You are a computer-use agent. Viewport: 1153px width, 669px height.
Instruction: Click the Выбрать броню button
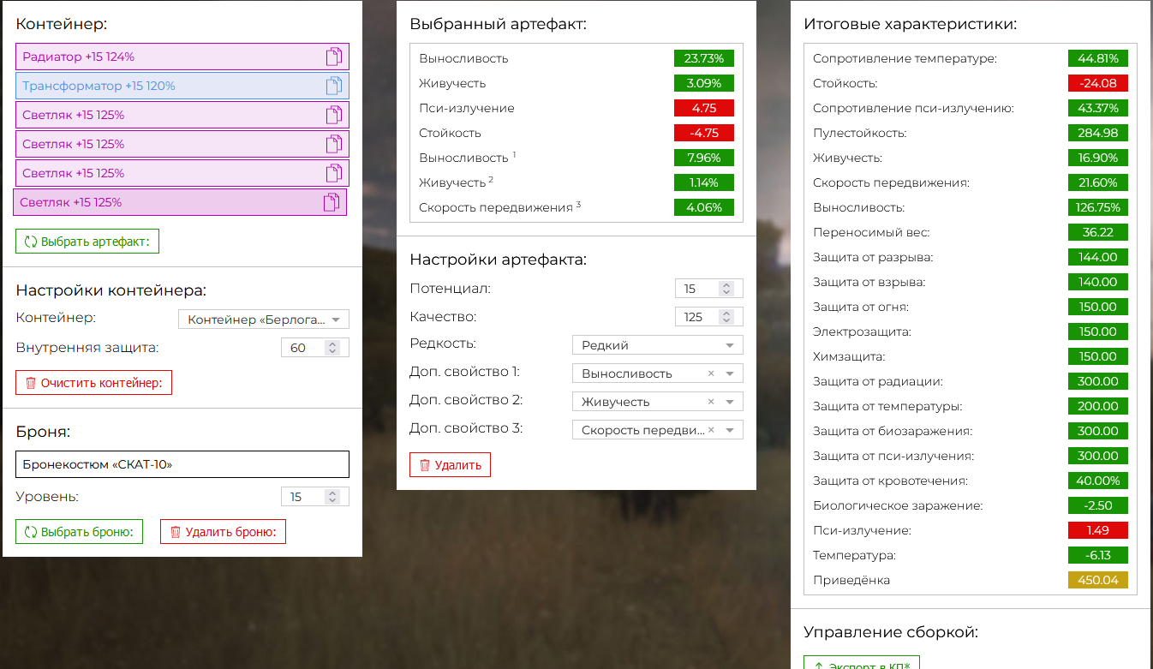click(79, 532)
